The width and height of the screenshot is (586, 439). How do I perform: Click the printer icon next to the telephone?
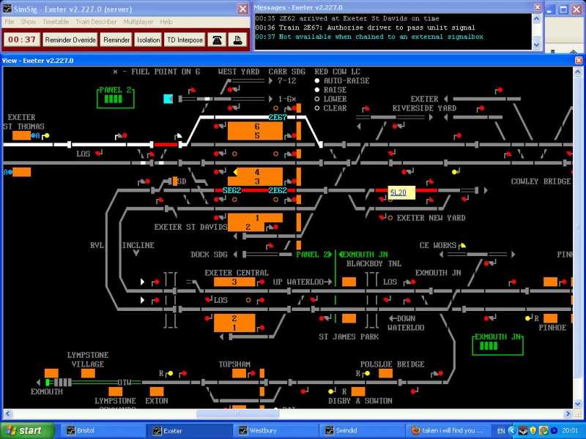click(x=237, y=40)
